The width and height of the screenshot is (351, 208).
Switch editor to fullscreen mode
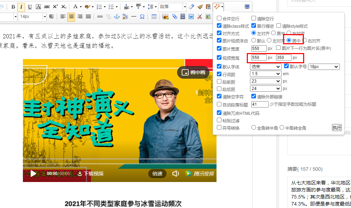click(247, 7)
